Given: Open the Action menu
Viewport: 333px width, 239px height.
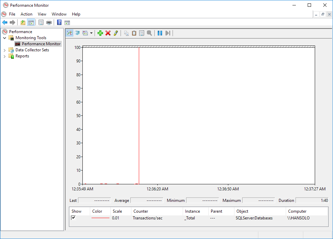Looking at the screenshot, I should coord(26,14).
